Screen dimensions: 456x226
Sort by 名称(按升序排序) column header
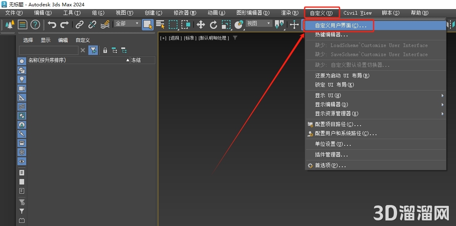click(78, 60)
